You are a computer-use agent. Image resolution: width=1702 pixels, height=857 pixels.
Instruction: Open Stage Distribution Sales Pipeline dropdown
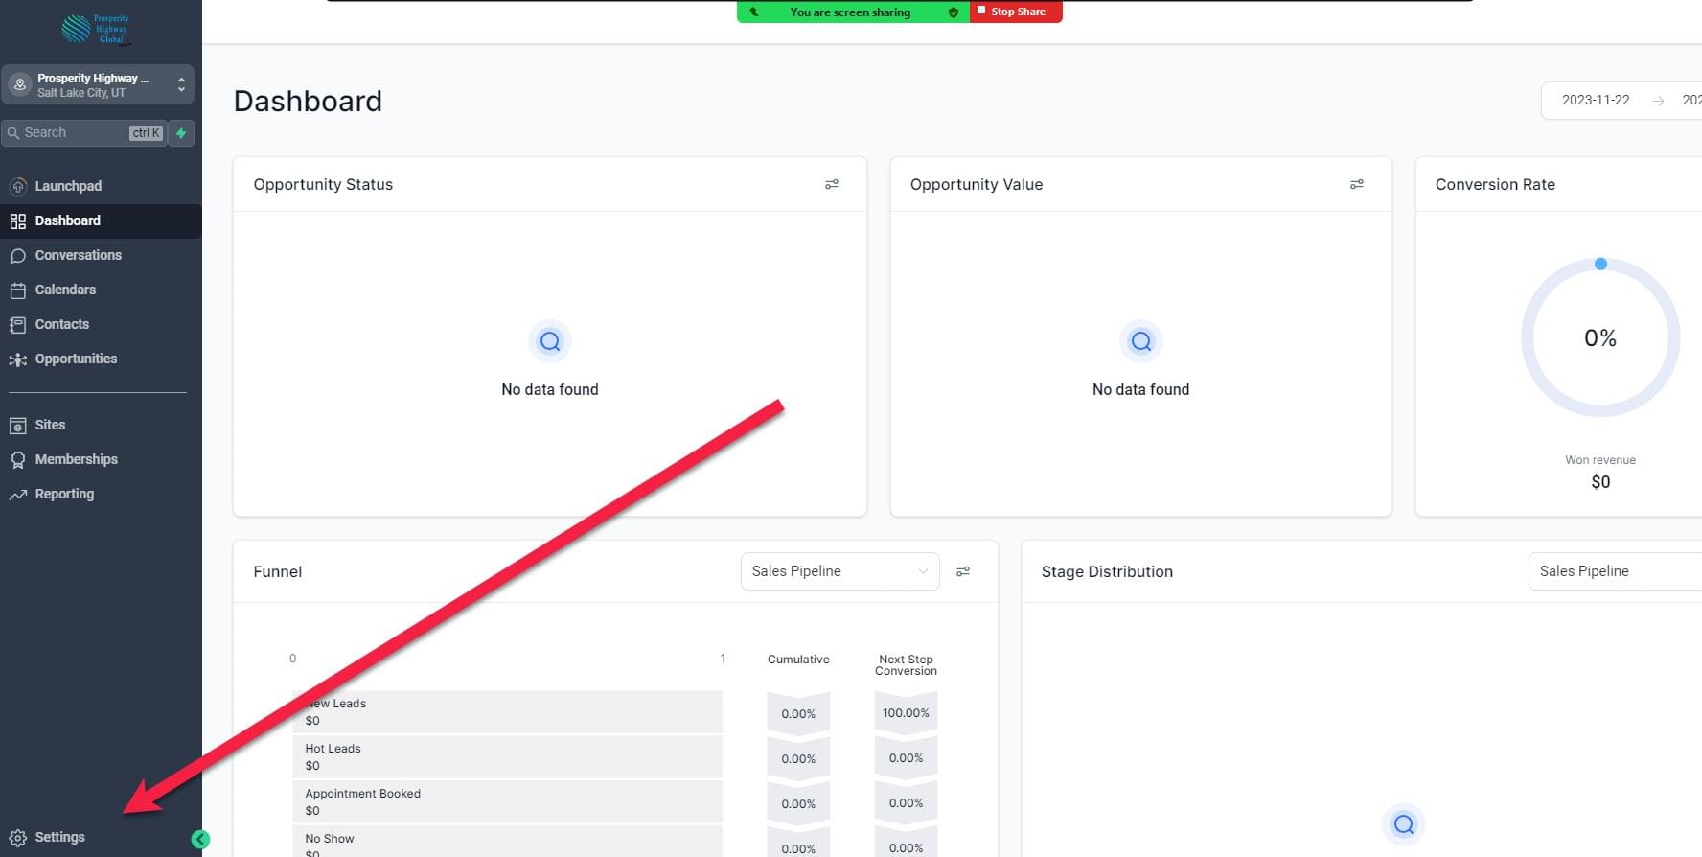point(1614,571)
